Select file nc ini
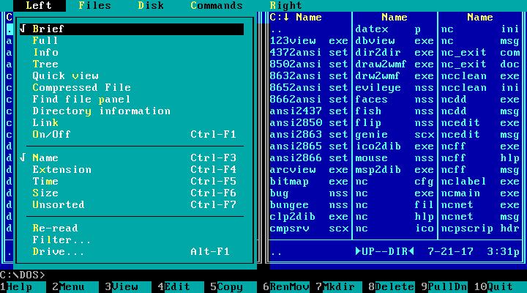The height and width of the screenshot is (293, 527). pyautogui.click(x=481, y=29)
